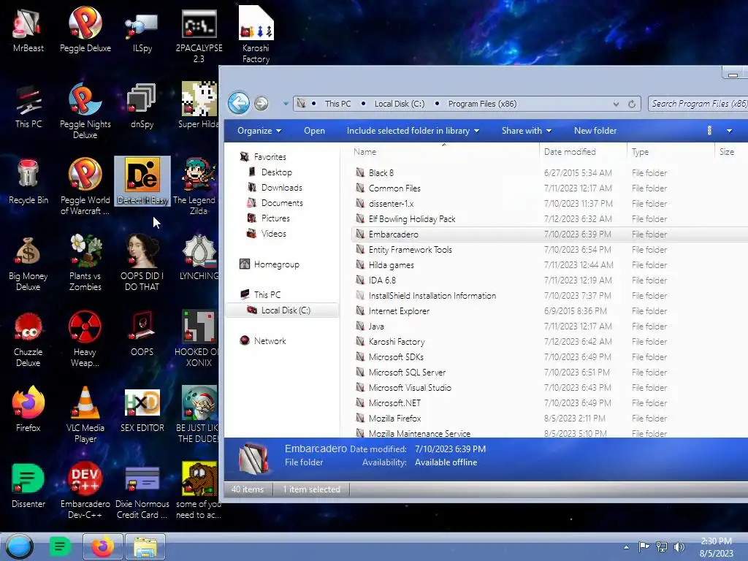Select the IDA 6.8 folder
This screenshot has height=561, width=748.
click(381, 280)
